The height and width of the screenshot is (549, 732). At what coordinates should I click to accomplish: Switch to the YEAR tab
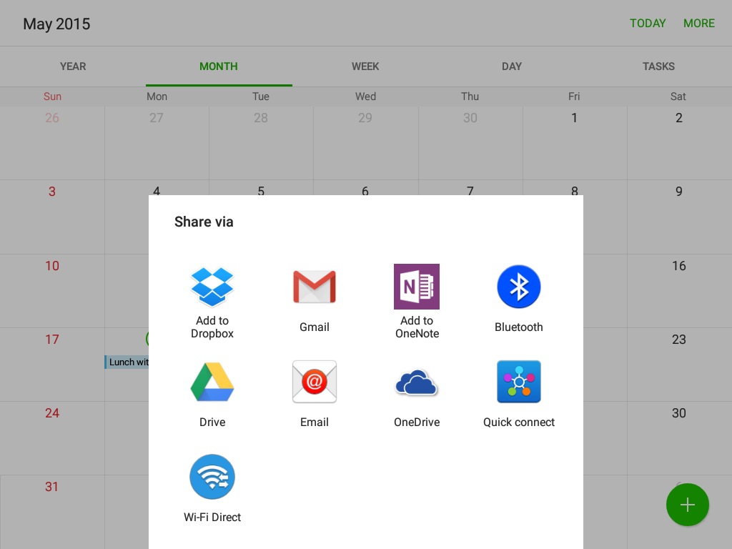(73, 66)
